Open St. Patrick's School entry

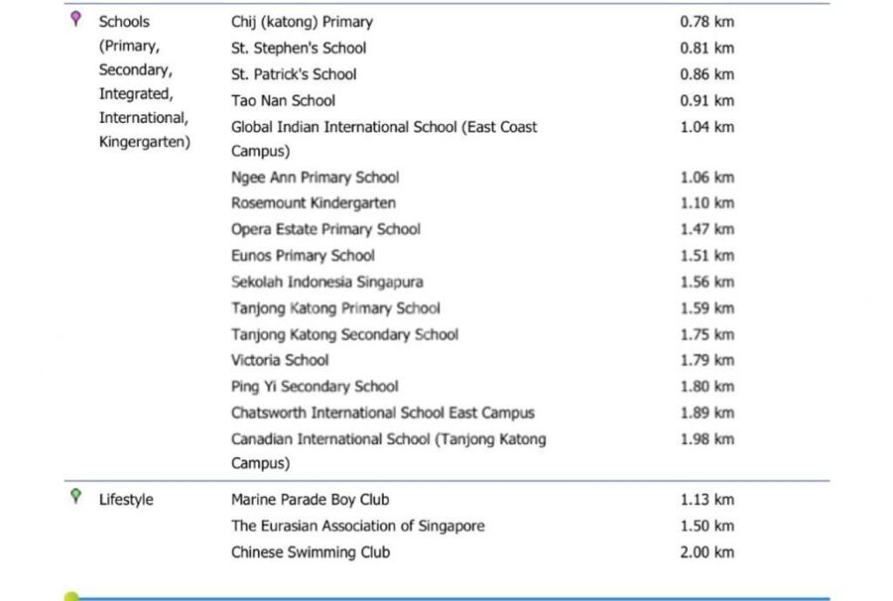[x=294, y=74]
